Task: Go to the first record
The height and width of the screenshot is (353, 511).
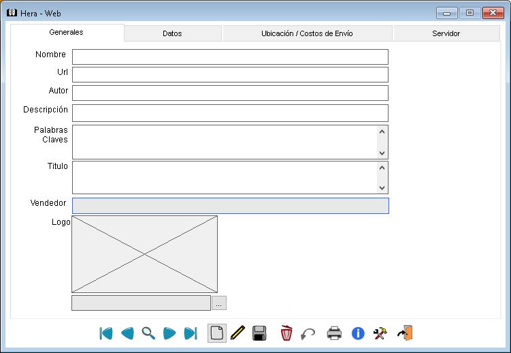Action: click(106, 333)
